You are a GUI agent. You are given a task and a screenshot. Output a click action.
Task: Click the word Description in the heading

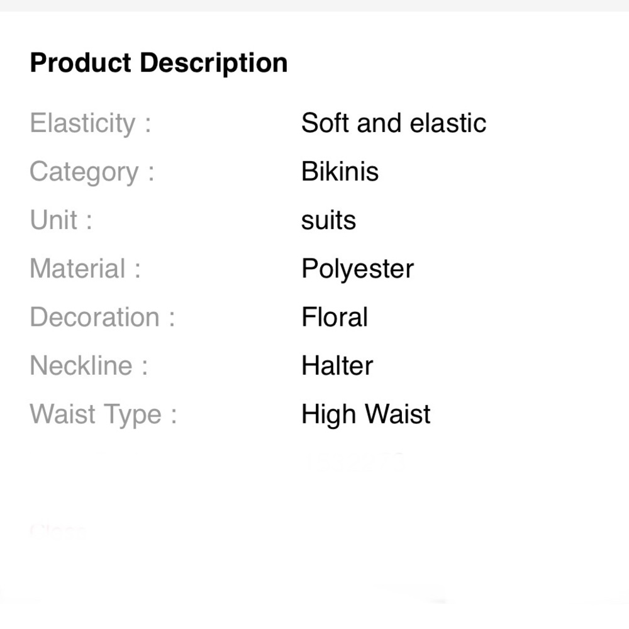coord(214,64)
